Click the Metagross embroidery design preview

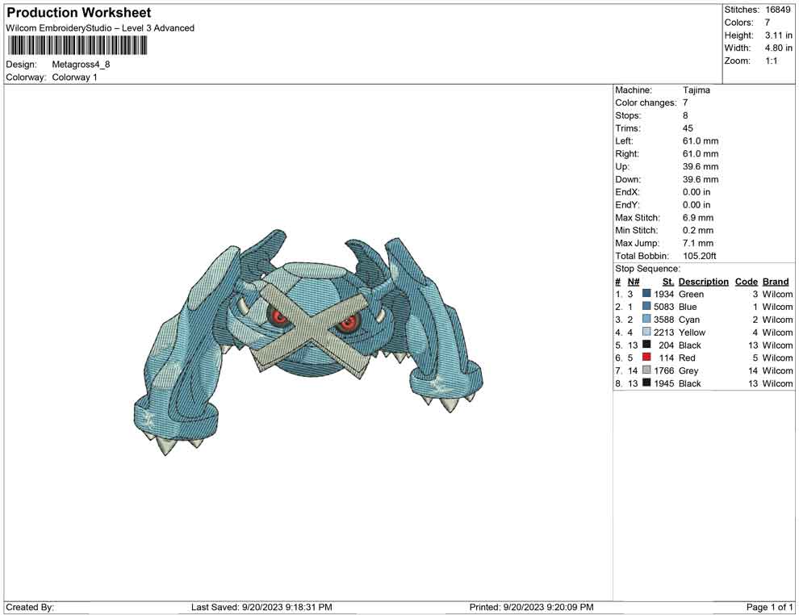[307, 342]
